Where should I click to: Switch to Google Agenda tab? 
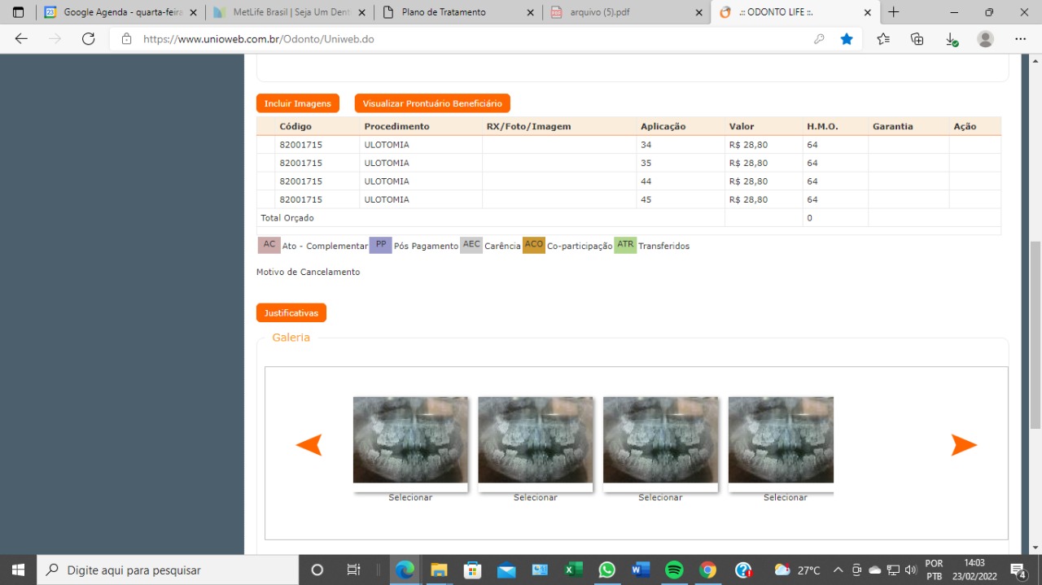pyautogui.click(x=120, y=12)
